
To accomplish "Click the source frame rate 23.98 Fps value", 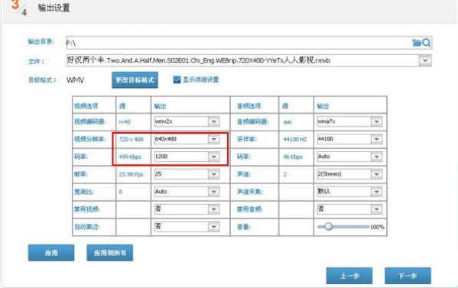I will click(x=132, y=174).
